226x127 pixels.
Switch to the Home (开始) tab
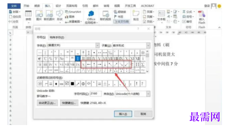pyautogui.click(x=26, y=6)
